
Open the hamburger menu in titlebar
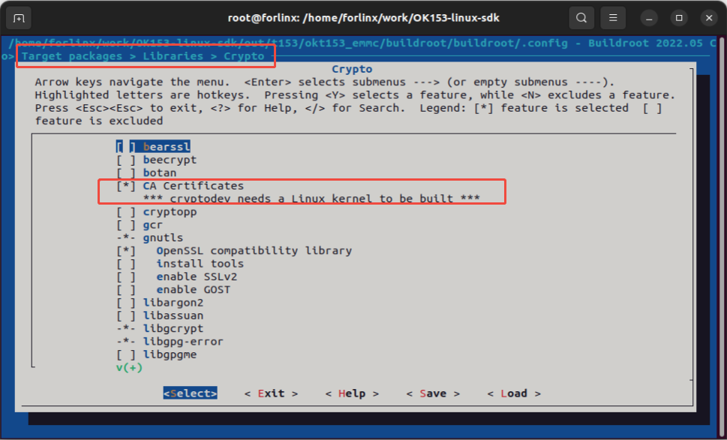pyautogui.click(x=613, y=17)
